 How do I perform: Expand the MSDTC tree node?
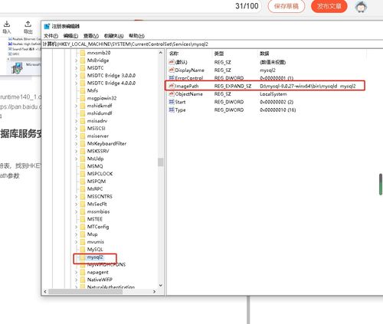(76, 68)
